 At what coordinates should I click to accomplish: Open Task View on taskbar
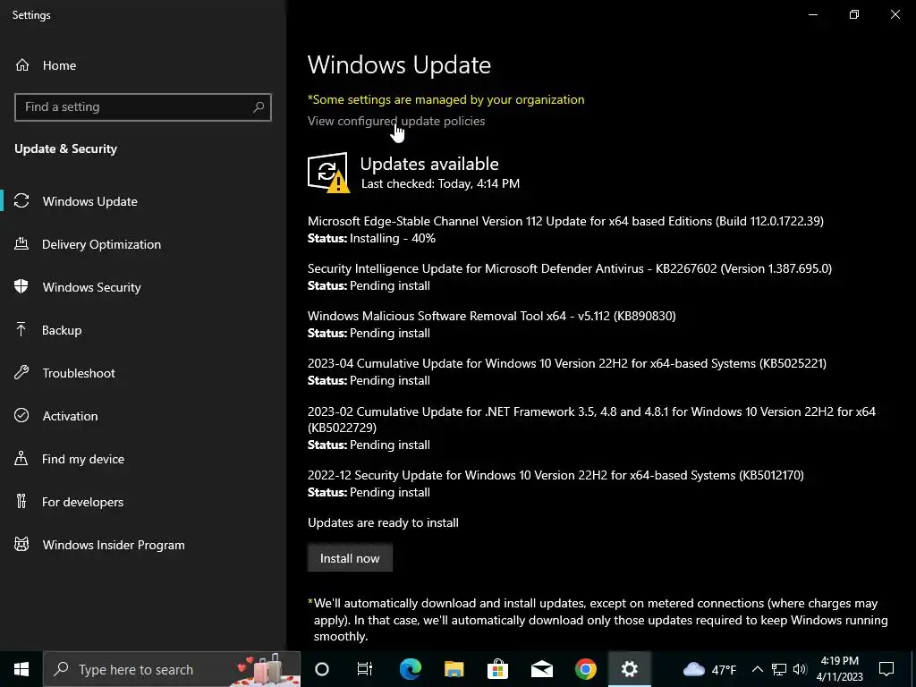[x=365, y=669]
